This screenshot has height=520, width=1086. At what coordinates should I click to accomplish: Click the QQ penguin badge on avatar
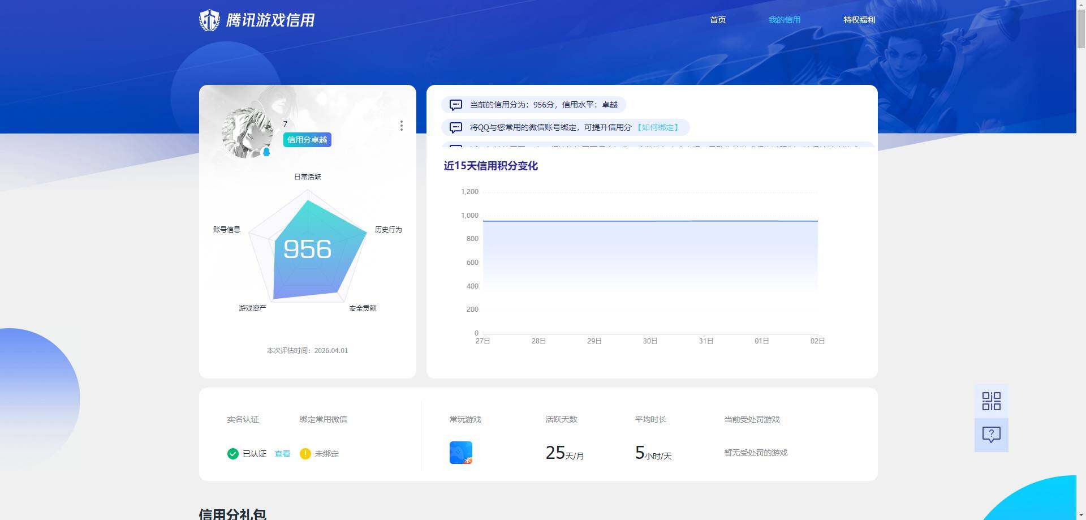click(266, 152)
